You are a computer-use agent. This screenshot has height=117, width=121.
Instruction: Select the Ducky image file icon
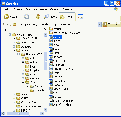coord(51,41)
